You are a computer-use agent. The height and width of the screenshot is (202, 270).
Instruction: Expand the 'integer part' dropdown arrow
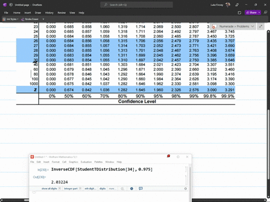[x=80, y=189]
